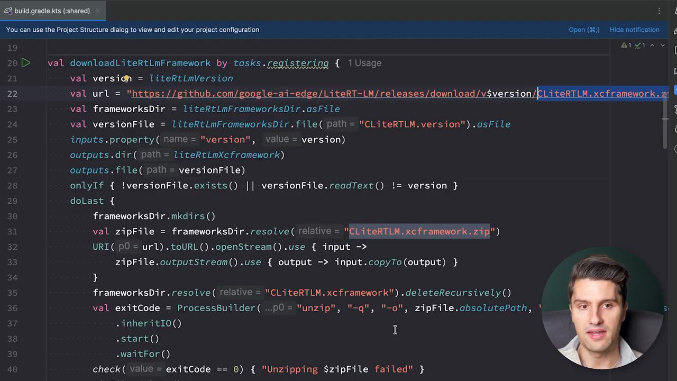Click copyTo on line 33
This screenshot has width=677, height=381.
click(x=385, y=262)
